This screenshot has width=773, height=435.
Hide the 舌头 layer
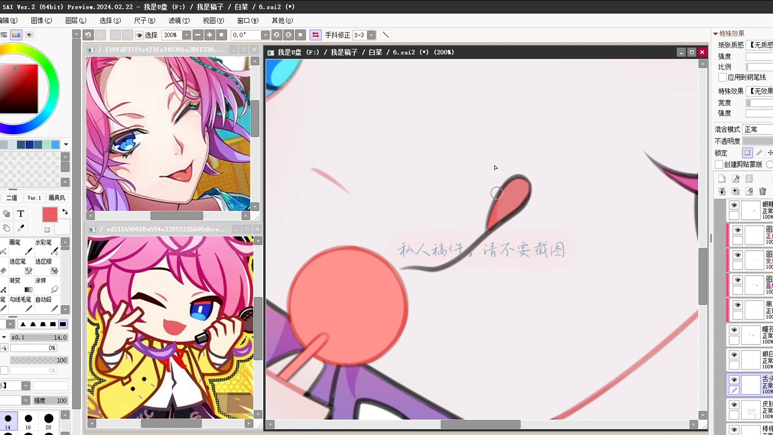pos(734,380)
